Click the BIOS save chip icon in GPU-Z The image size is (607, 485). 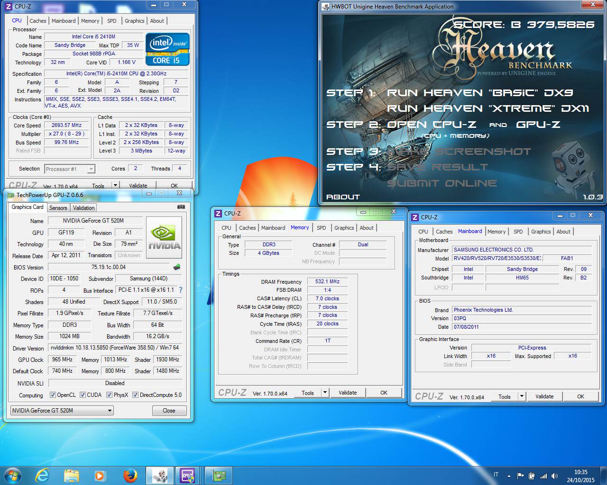(177, 267)
